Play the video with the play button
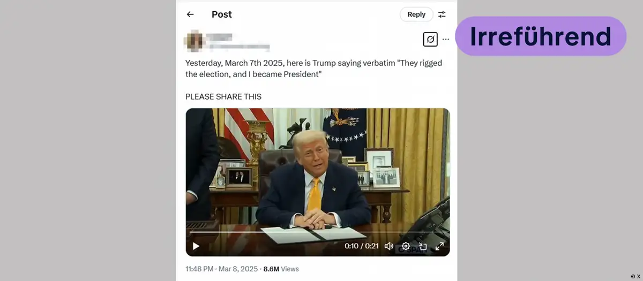 pyautogui.click(x=196, y=246)
